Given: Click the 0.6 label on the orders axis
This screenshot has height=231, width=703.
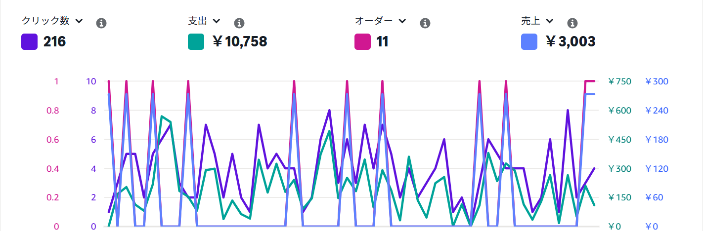Looking at the screenshot, I should [x=52, y=140].
